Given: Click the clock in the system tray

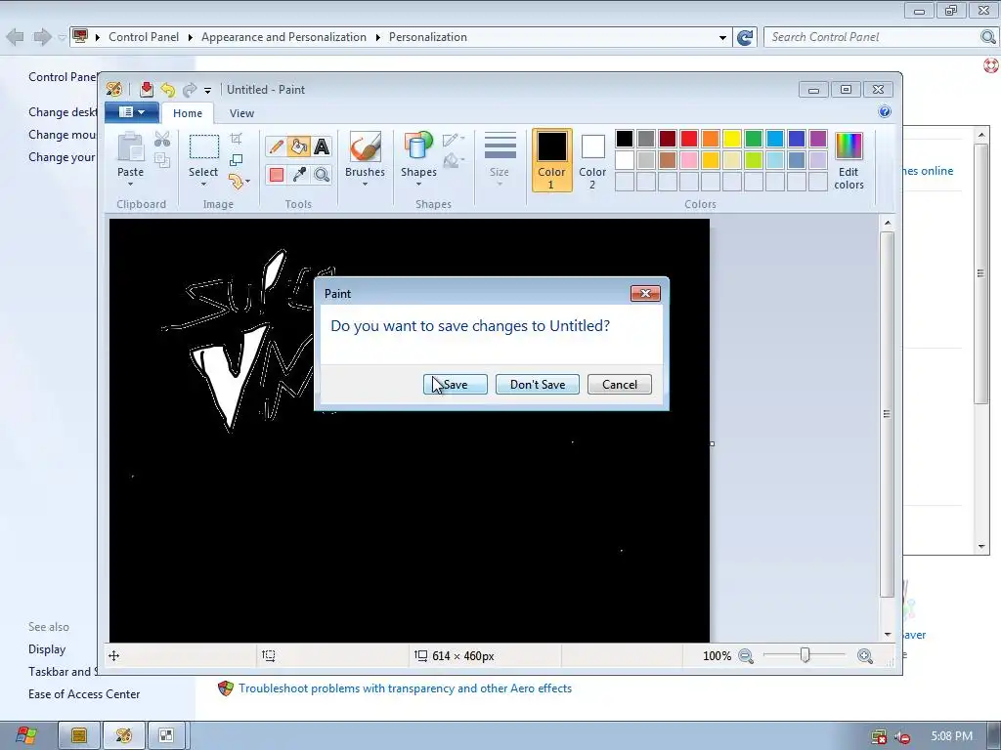Looking at the screenshot, I should click(x=951, y=736).
